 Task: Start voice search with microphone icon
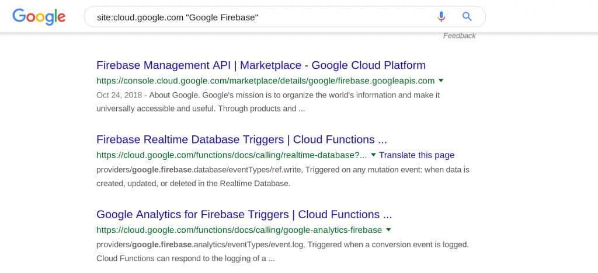(441, 16)
